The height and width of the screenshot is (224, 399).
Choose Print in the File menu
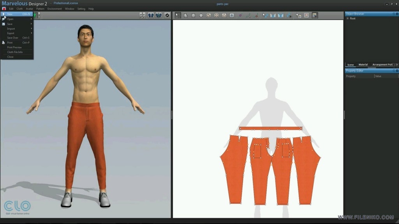tap(17, 43)
